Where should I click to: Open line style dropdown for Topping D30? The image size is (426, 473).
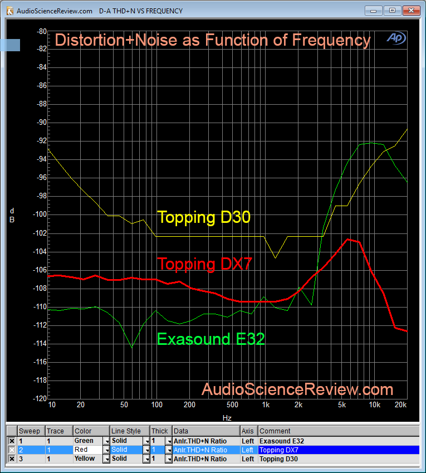click(x=146, y=459)
